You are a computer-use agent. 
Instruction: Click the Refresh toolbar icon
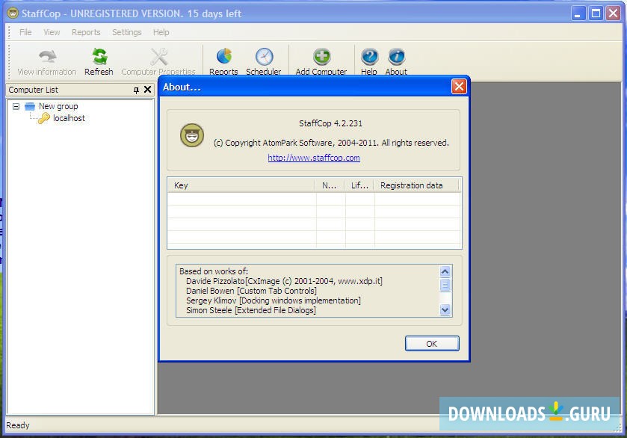pos(99,56)
